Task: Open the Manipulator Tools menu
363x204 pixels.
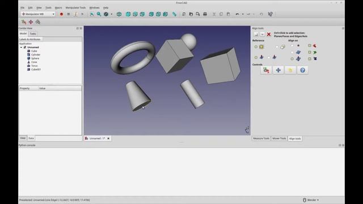Action: click(x=75, y=7)
